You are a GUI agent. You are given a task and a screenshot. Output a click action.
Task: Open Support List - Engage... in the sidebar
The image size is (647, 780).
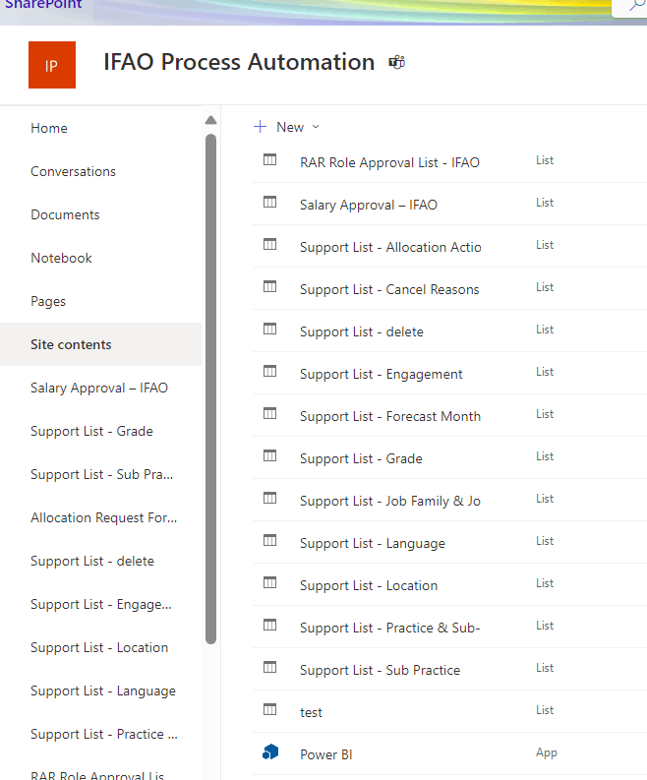point(101,604)
